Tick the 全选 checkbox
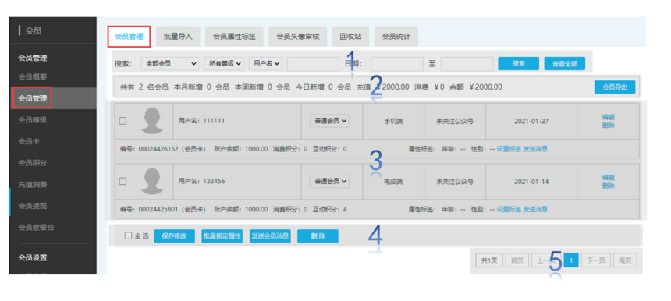 click(129, 235)
